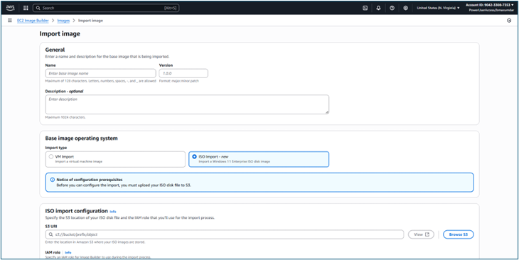Image resolution: width=519 pixels, height=260 pixels.
Task: Go to the EC2 Image Builder breadcrumb link
Action: click(33, 21)
